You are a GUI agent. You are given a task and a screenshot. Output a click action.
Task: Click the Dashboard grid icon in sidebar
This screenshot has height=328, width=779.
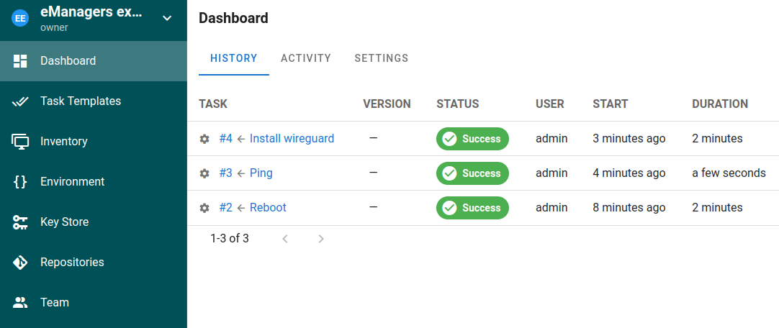pos(20,61)
